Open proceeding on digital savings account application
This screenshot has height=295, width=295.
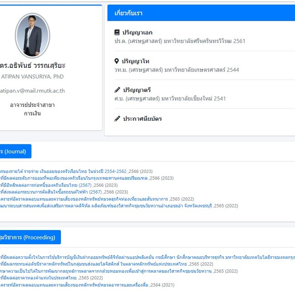point(147,257)
